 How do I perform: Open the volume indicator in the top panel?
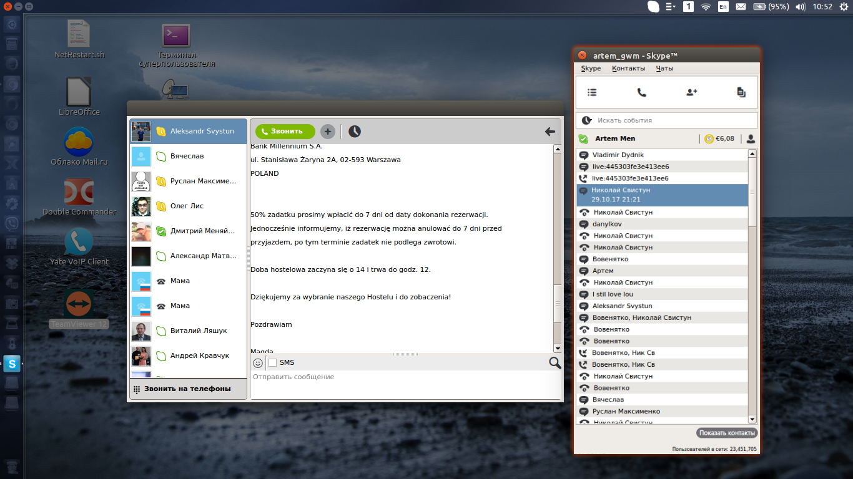(x=801, y=7)
